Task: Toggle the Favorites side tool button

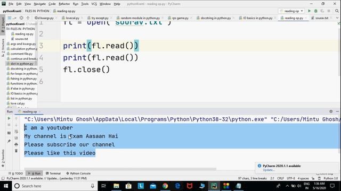Action: pyautogui.click(x=3, y=158)
